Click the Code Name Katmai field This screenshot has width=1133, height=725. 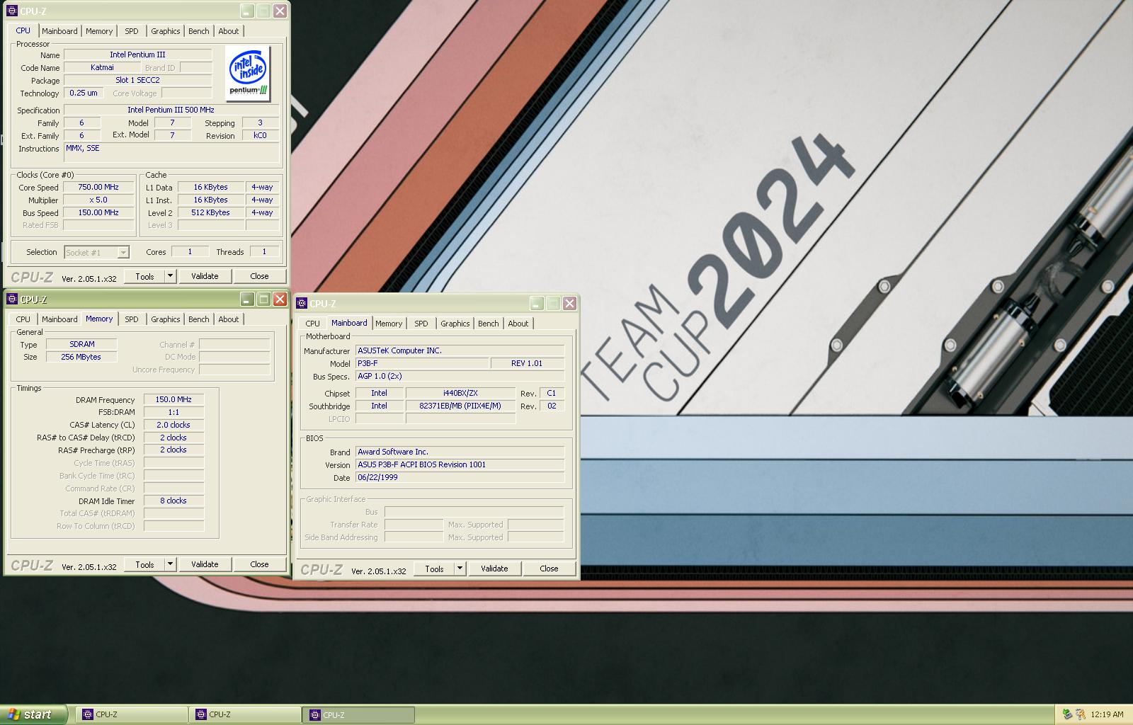[x=102, y=68]
